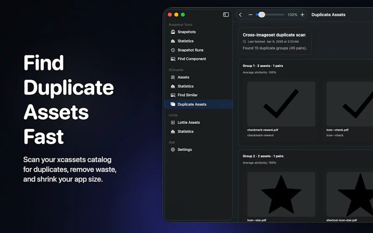373x233 pixels.
Task: Decrease zoom with the minus button
Action: click(250, 15)
